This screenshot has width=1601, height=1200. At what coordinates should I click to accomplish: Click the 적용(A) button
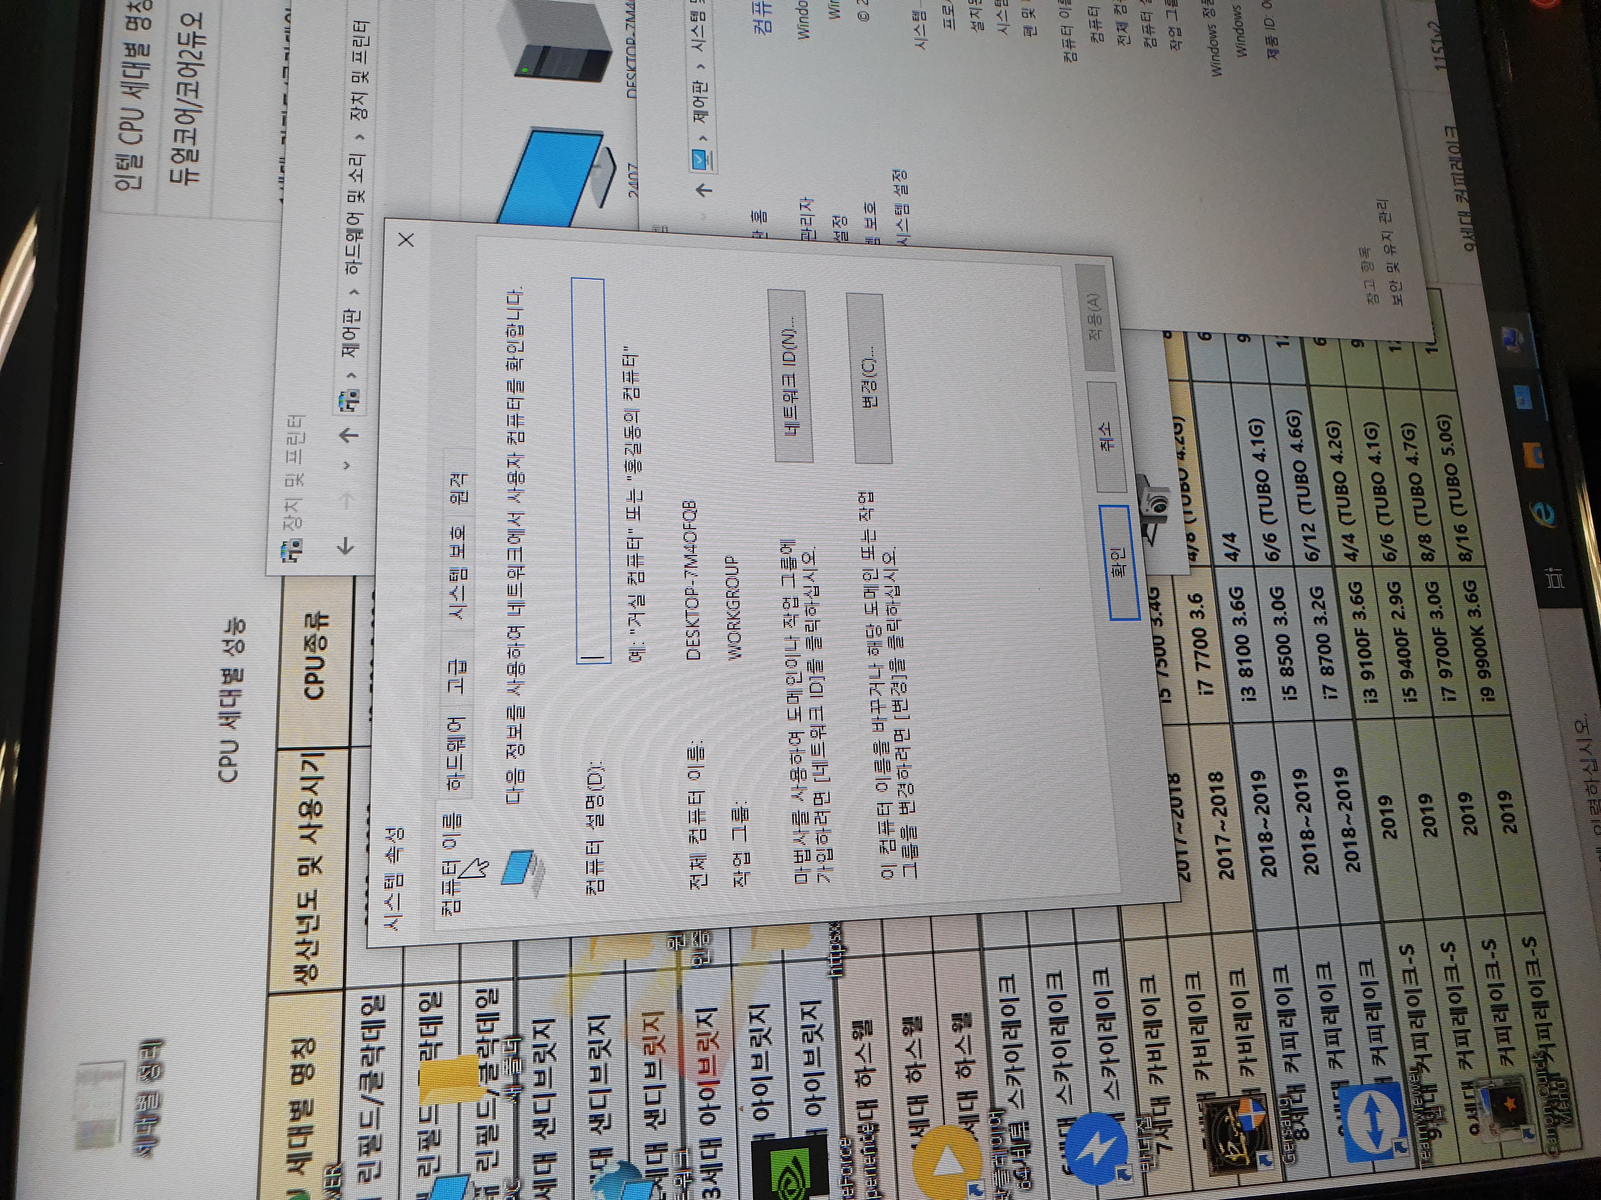pyautogui.click(x=1095, y=318)
